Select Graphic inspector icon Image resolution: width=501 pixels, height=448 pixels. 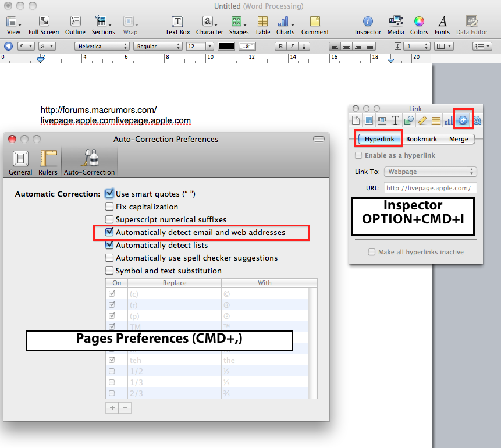(x=408, y=120)
